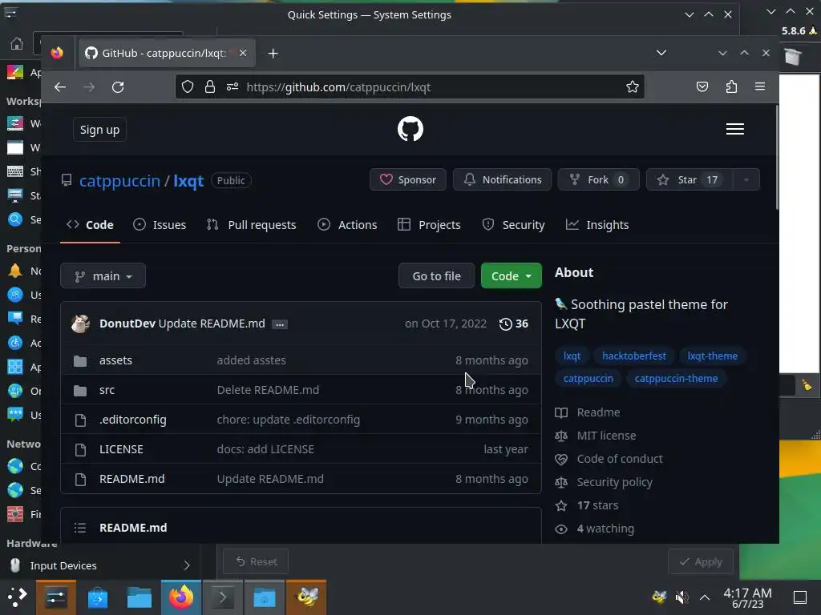Click Go to file button
Screen dimensions: 821x615
pyautogui.click(x=436, y=275)
